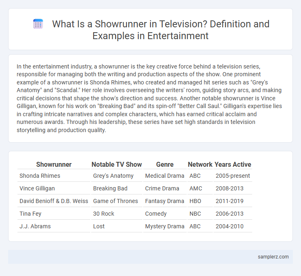The image size is (301, 276).
Task: Click the Network column header
Action: pos(200,164)
